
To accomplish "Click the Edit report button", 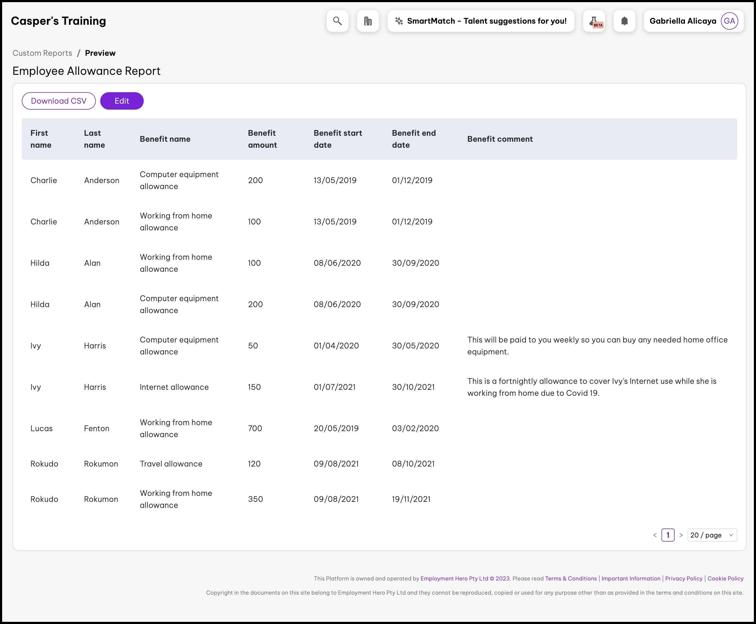I will (122, 101).
